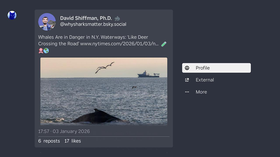Click the @whysharksmatter.bsky.social handle
The image size is (280, 157).
pos(93,24)
